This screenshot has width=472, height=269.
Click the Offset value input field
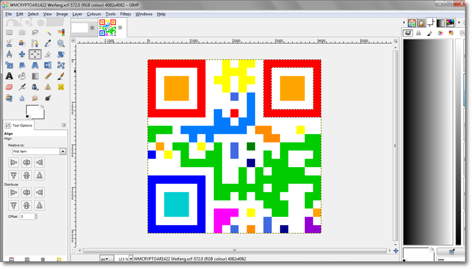(27, 216)
